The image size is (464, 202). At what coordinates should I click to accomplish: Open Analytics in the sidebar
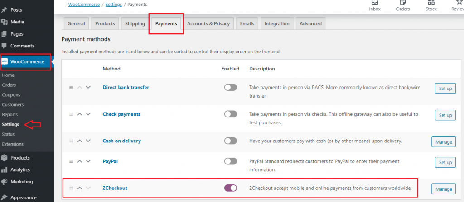20,170
